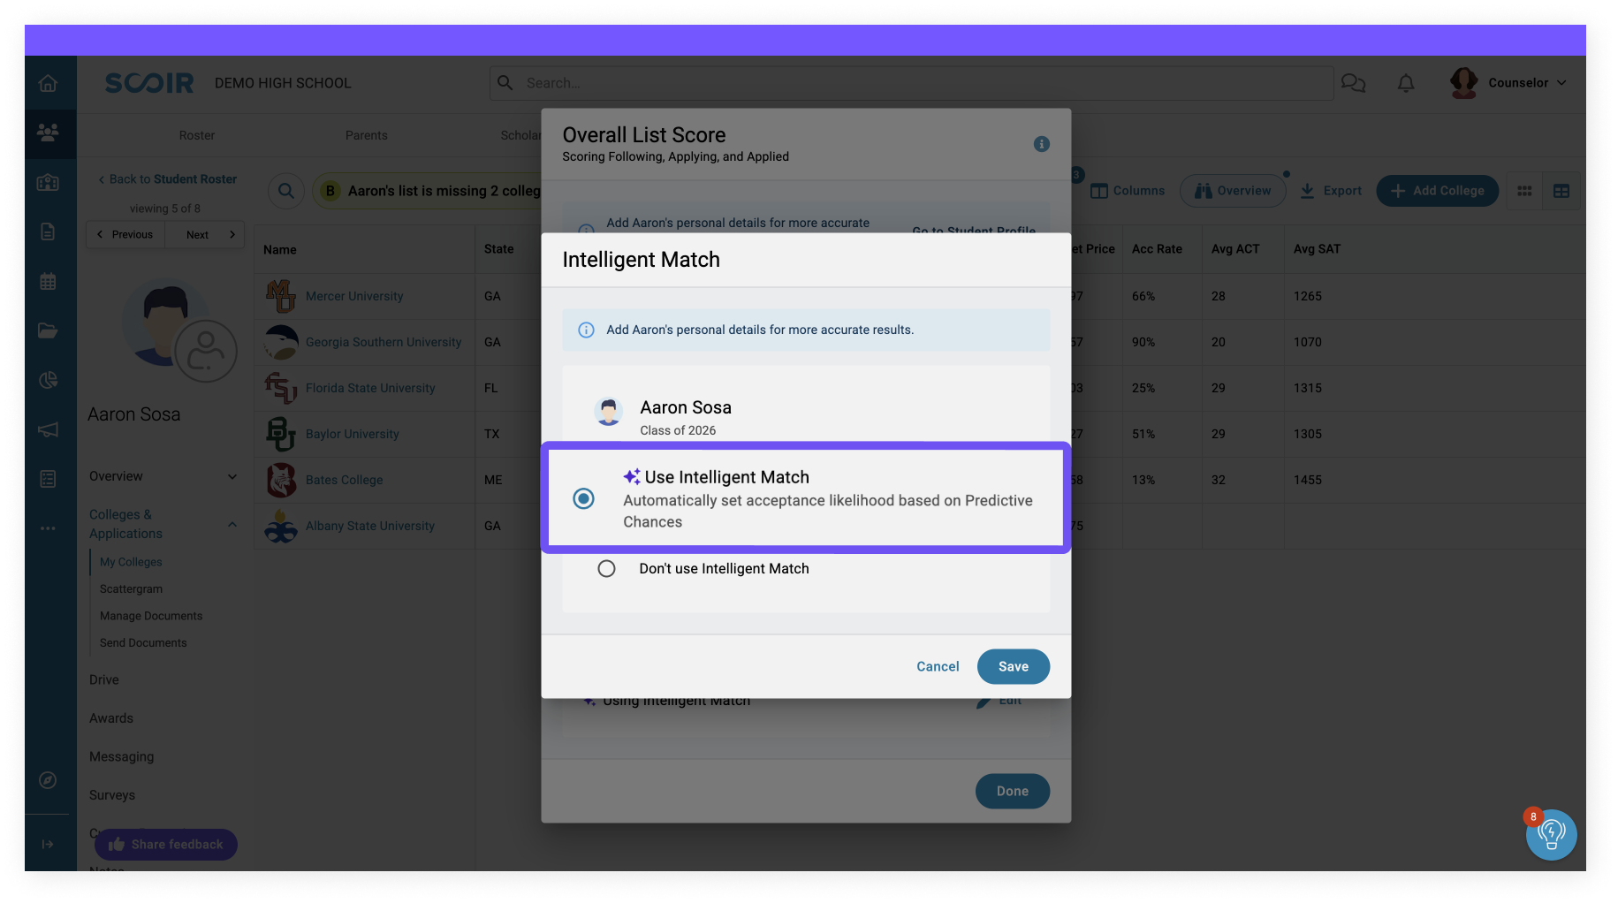Click the Counselor profile avatar

[x=1464, y=83]
